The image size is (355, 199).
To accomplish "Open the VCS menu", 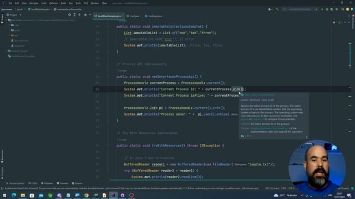I will pos(86,3).
